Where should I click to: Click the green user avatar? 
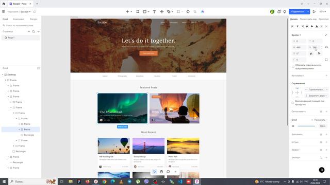272,12
